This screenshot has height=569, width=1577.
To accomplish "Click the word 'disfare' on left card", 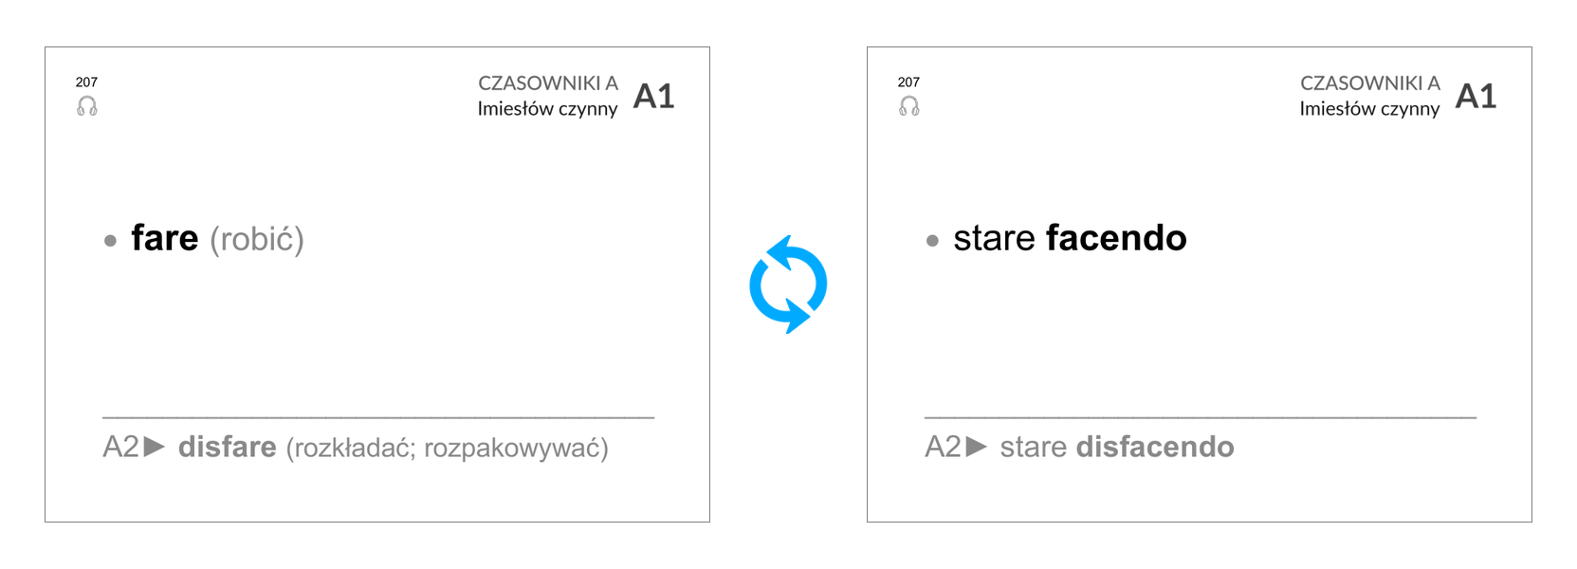I will [x=228, y=447].
